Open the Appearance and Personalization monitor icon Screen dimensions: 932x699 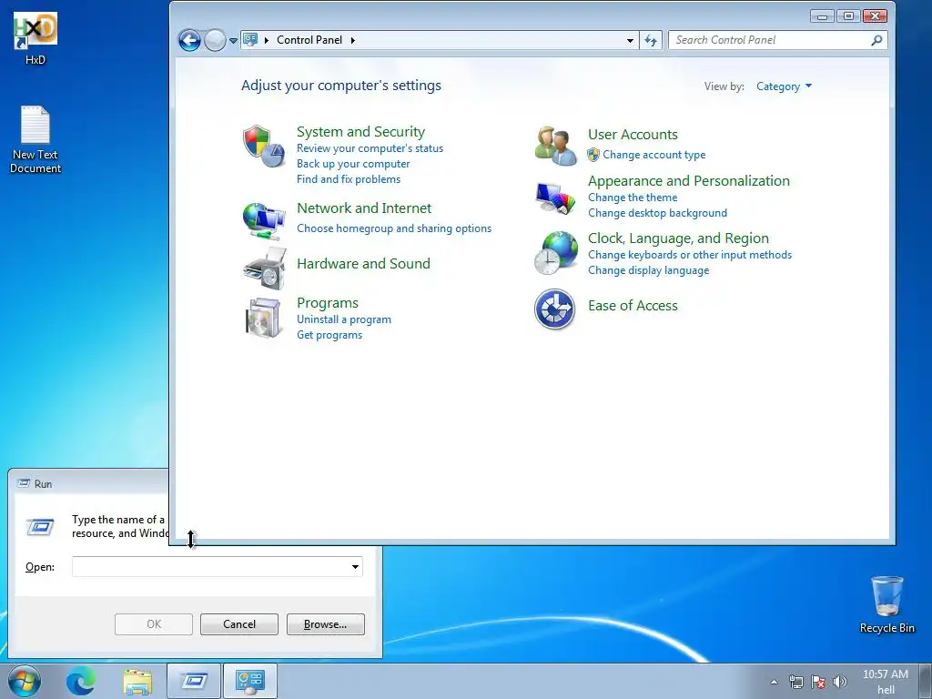[x=556, y=198]
